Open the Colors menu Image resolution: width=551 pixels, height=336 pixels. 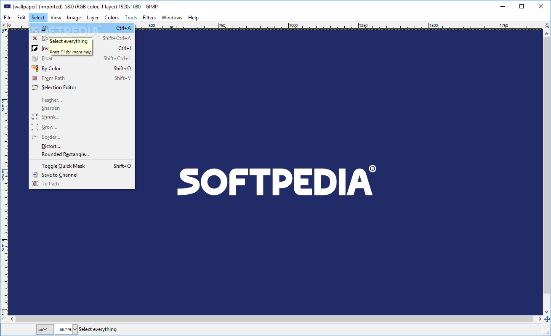pyautogui.click(x=112, y=18)
